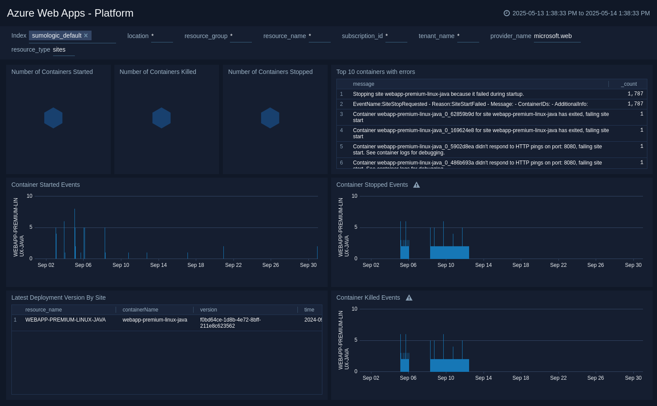The height and width of the screenshot is (406, 657).
Task: Click the Container Killed Events panel title
Action: (368, 297)
